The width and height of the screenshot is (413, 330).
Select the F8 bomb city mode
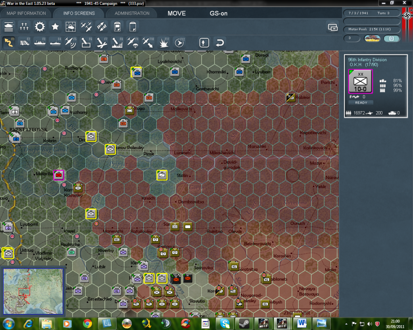pos(117,42)
